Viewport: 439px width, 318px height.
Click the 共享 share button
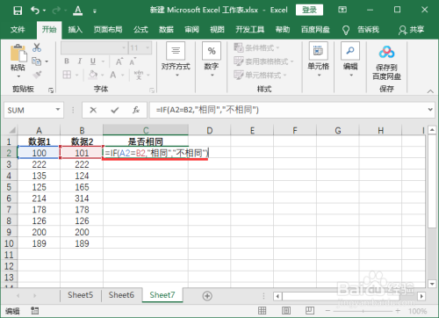pyautogui.click(x=411, y=30)
